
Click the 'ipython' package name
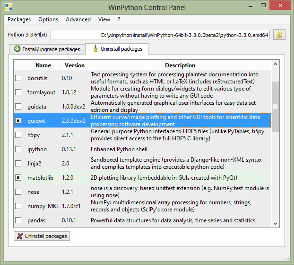(x=37, y=149)
